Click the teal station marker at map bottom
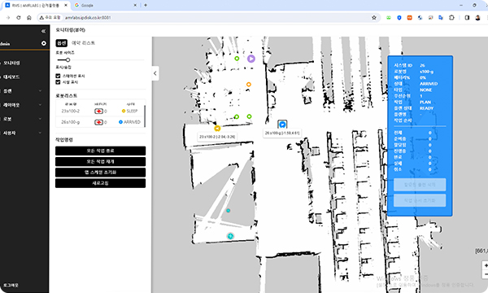Viewport: 488px width, 293px height. [x=230, y=236]
